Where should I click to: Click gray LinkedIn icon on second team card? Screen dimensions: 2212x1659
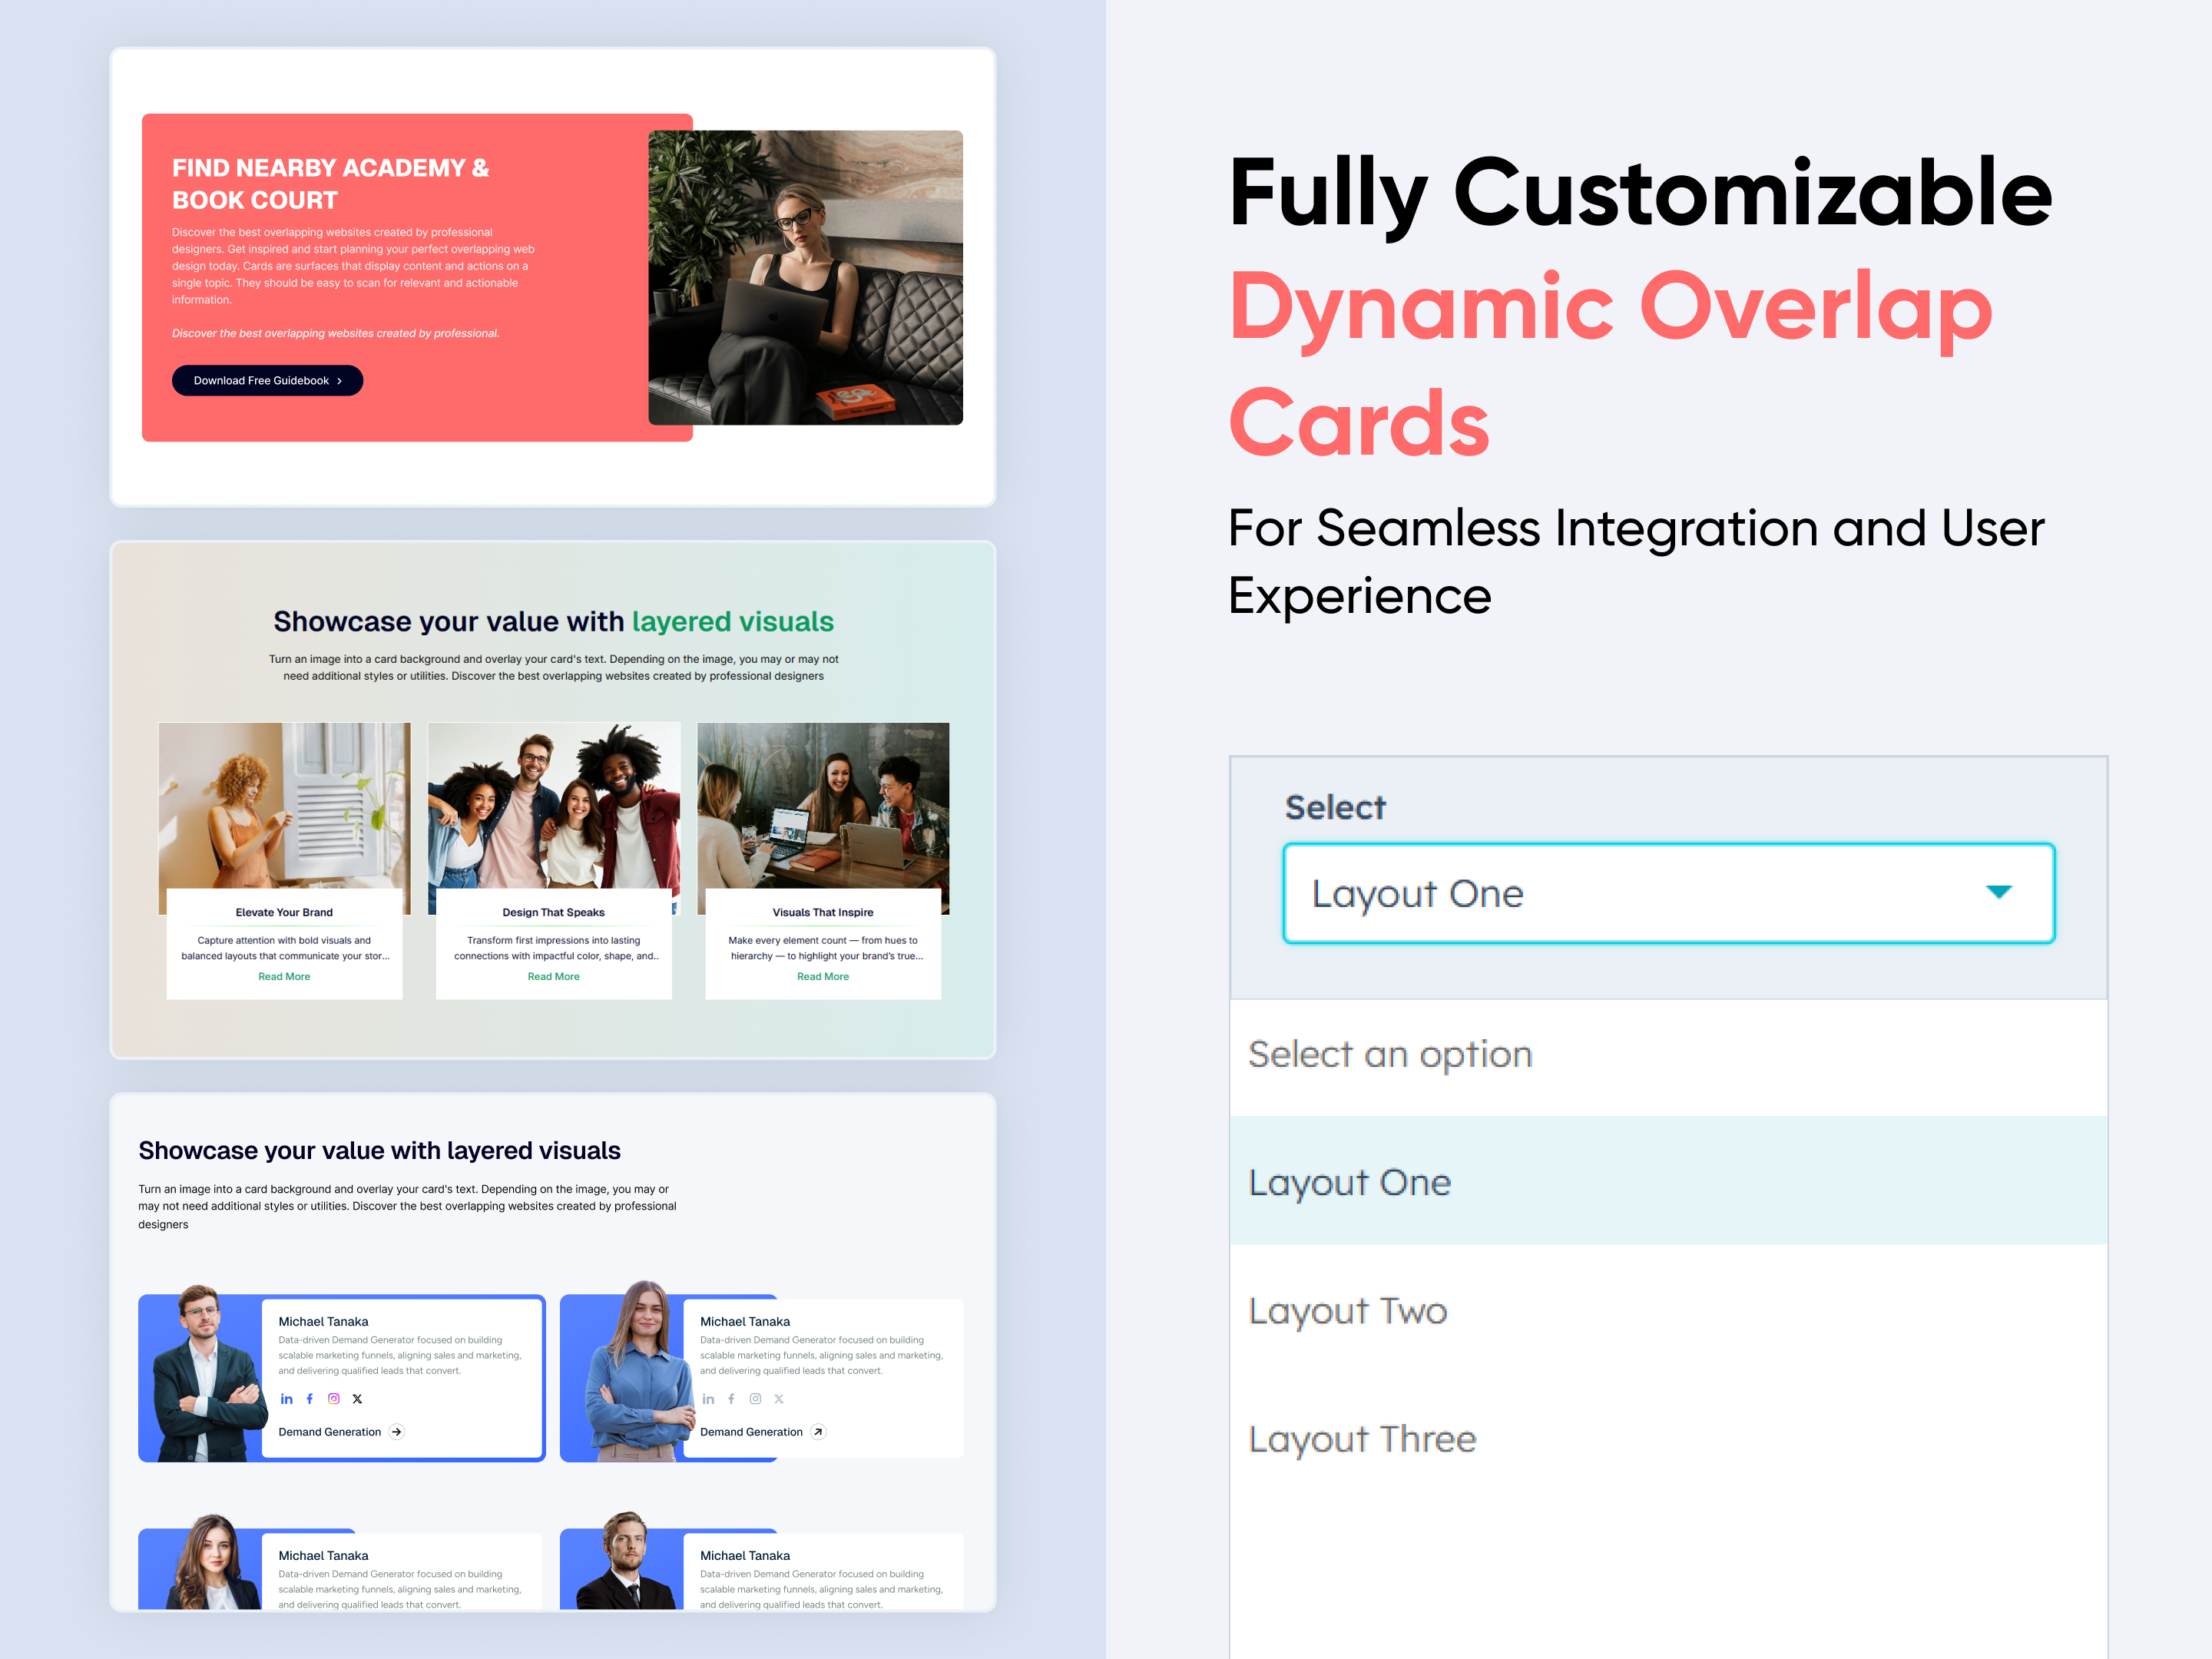pyautogui.click(x=708, y=1399)
